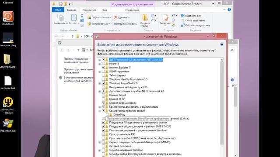Open Просмотр установленных обновлений link
The width and height of the screenshot is (280, 157).
click(x=78, y=71)
